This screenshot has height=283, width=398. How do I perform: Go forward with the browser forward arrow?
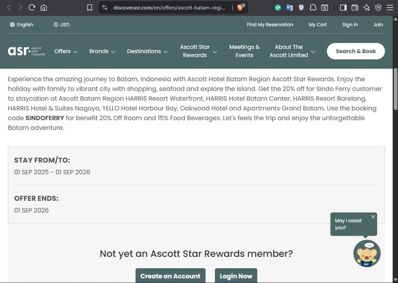pos(20,8)
